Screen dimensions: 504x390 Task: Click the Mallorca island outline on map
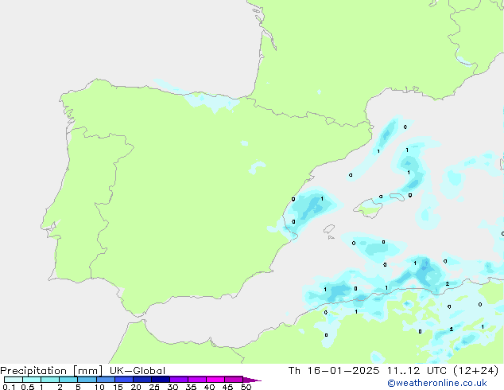(368, 209)
